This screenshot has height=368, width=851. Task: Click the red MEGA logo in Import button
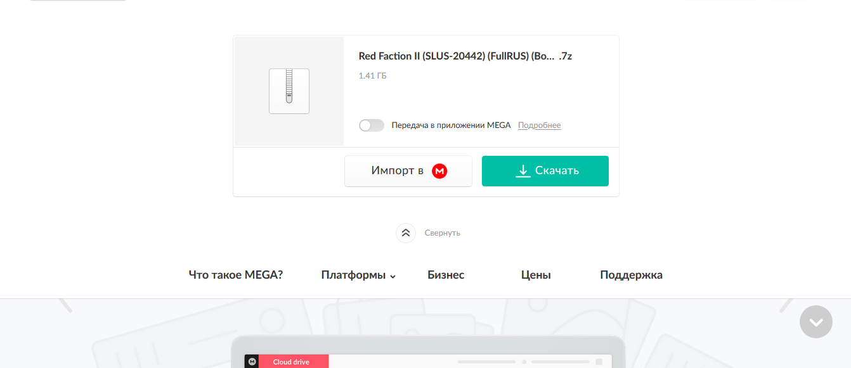click(x=439, y=171)
